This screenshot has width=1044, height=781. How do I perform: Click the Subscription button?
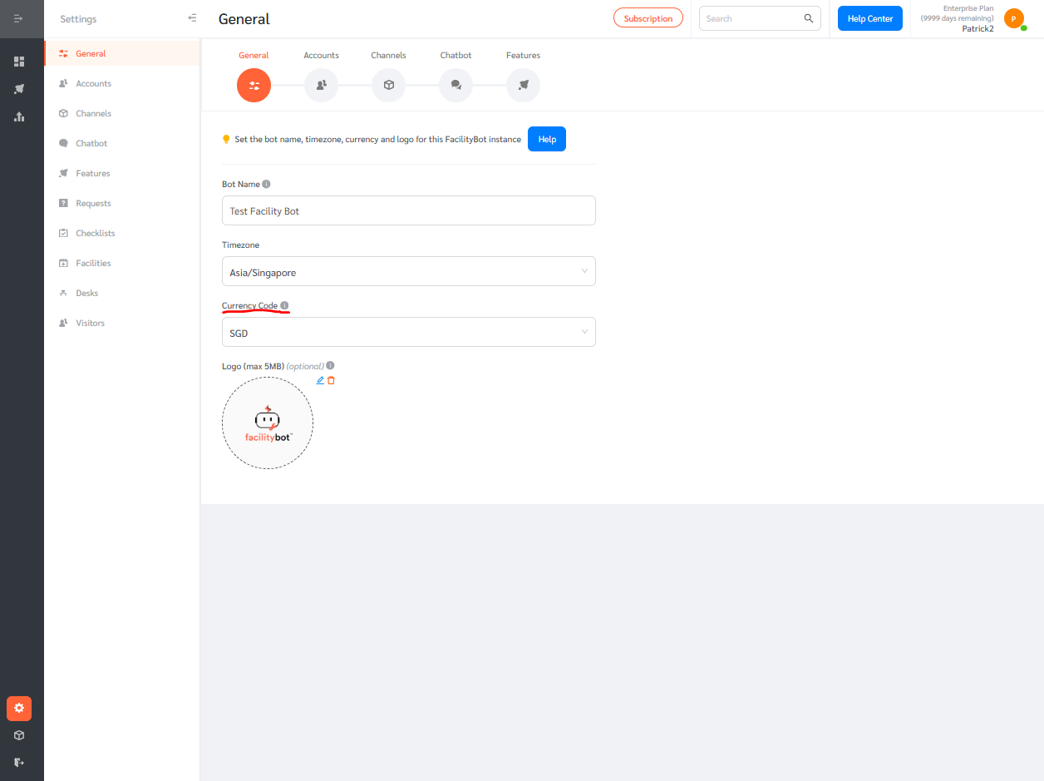click(648, 18)
